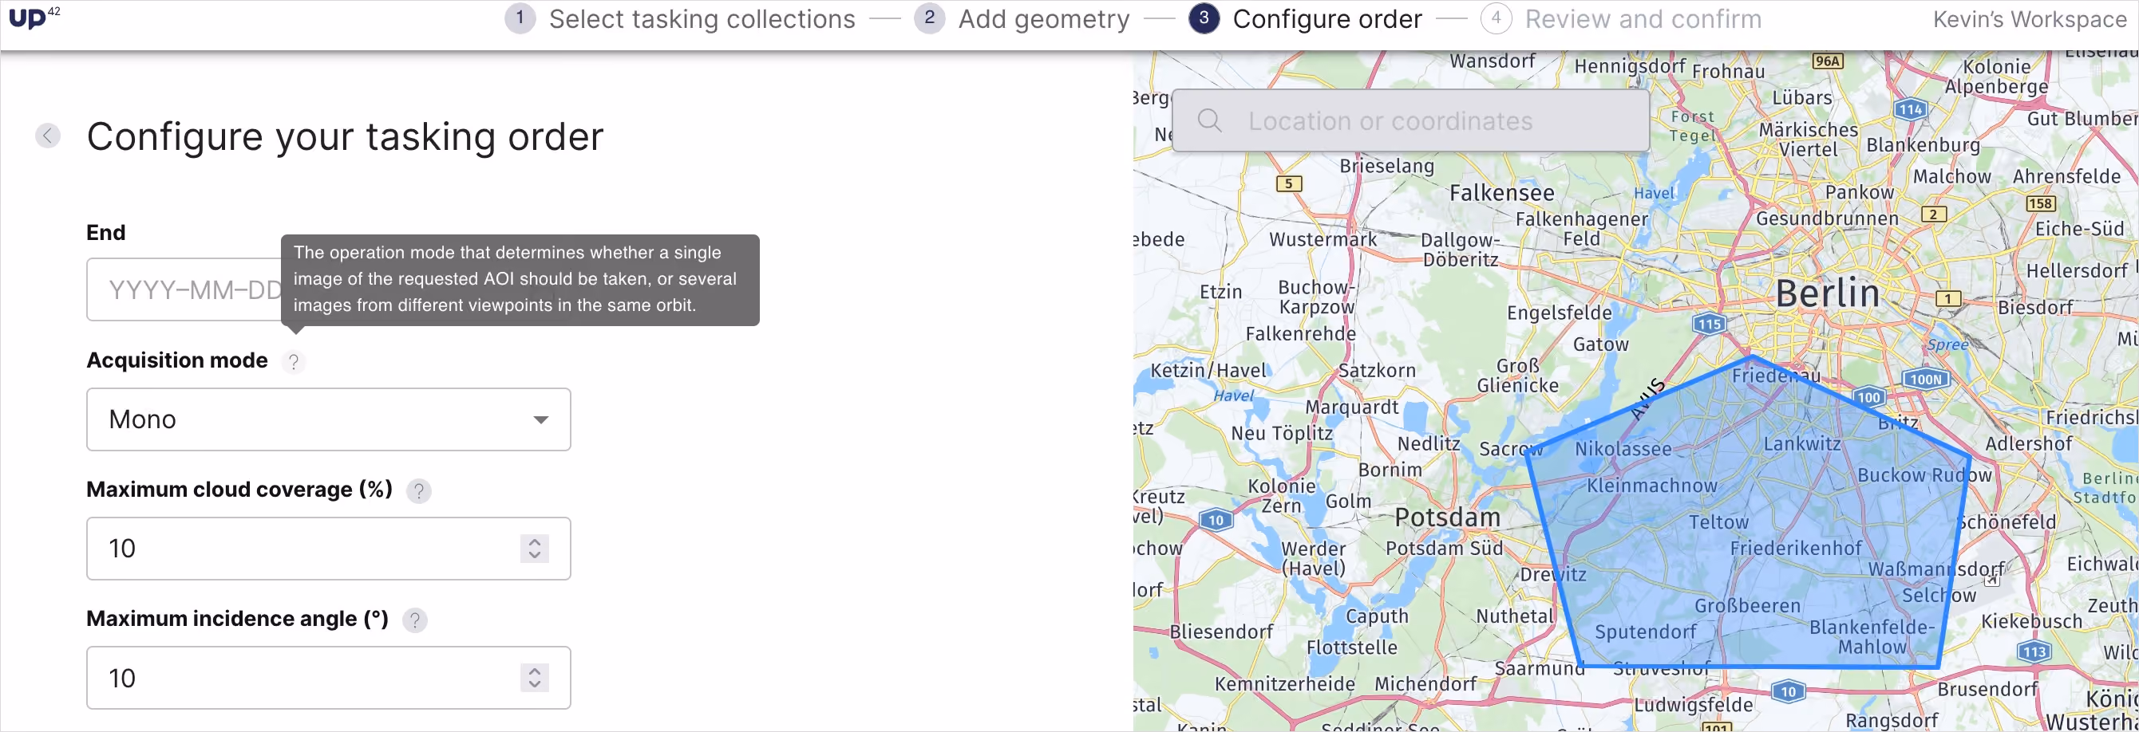2139x732 pixels.
Task: Click the 96A road shield on the map
Action: tap(1828, 61)
